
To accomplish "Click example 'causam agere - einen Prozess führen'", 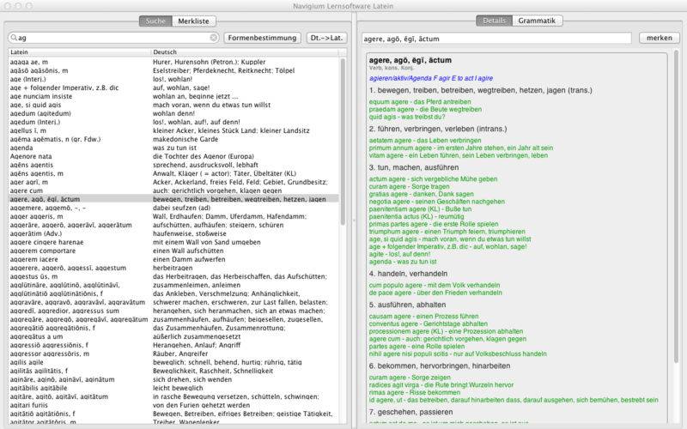I will [x=423, y=316].
